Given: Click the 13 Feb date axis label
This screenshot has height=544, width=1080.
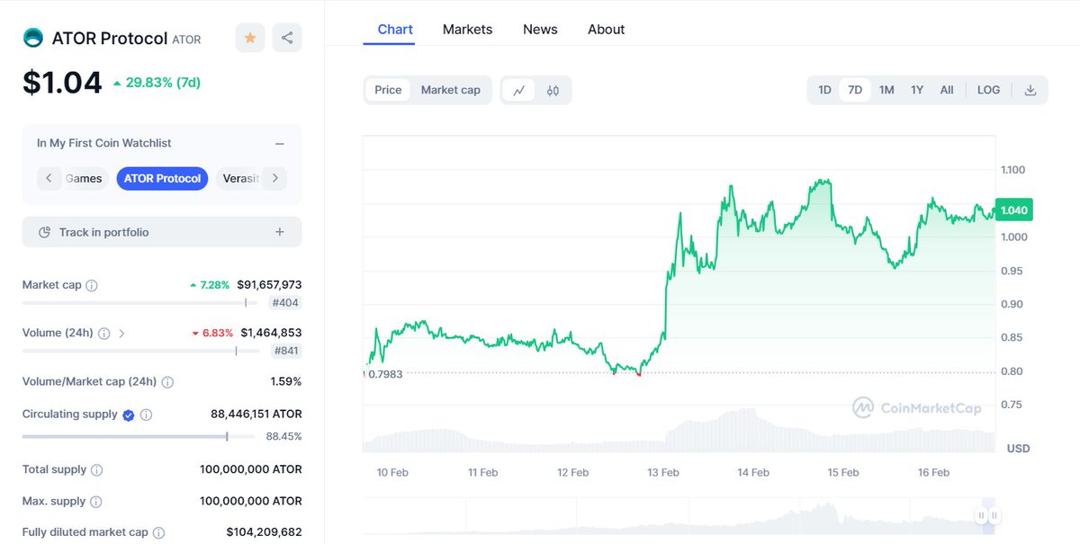Looking at the screenshot, I should click(663, 472).
